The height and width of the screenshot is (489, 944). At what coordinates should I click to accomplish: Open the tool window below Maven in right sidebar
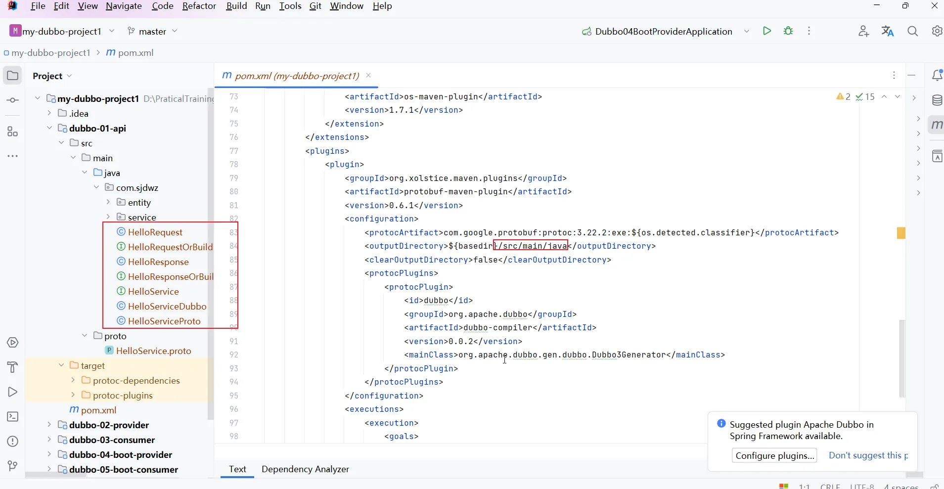(937, 157)
